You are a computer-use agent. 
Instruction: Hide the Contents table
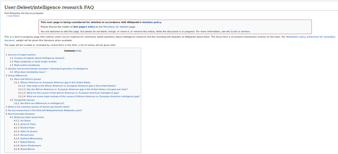pyautogui.click(x=79, y=51)
